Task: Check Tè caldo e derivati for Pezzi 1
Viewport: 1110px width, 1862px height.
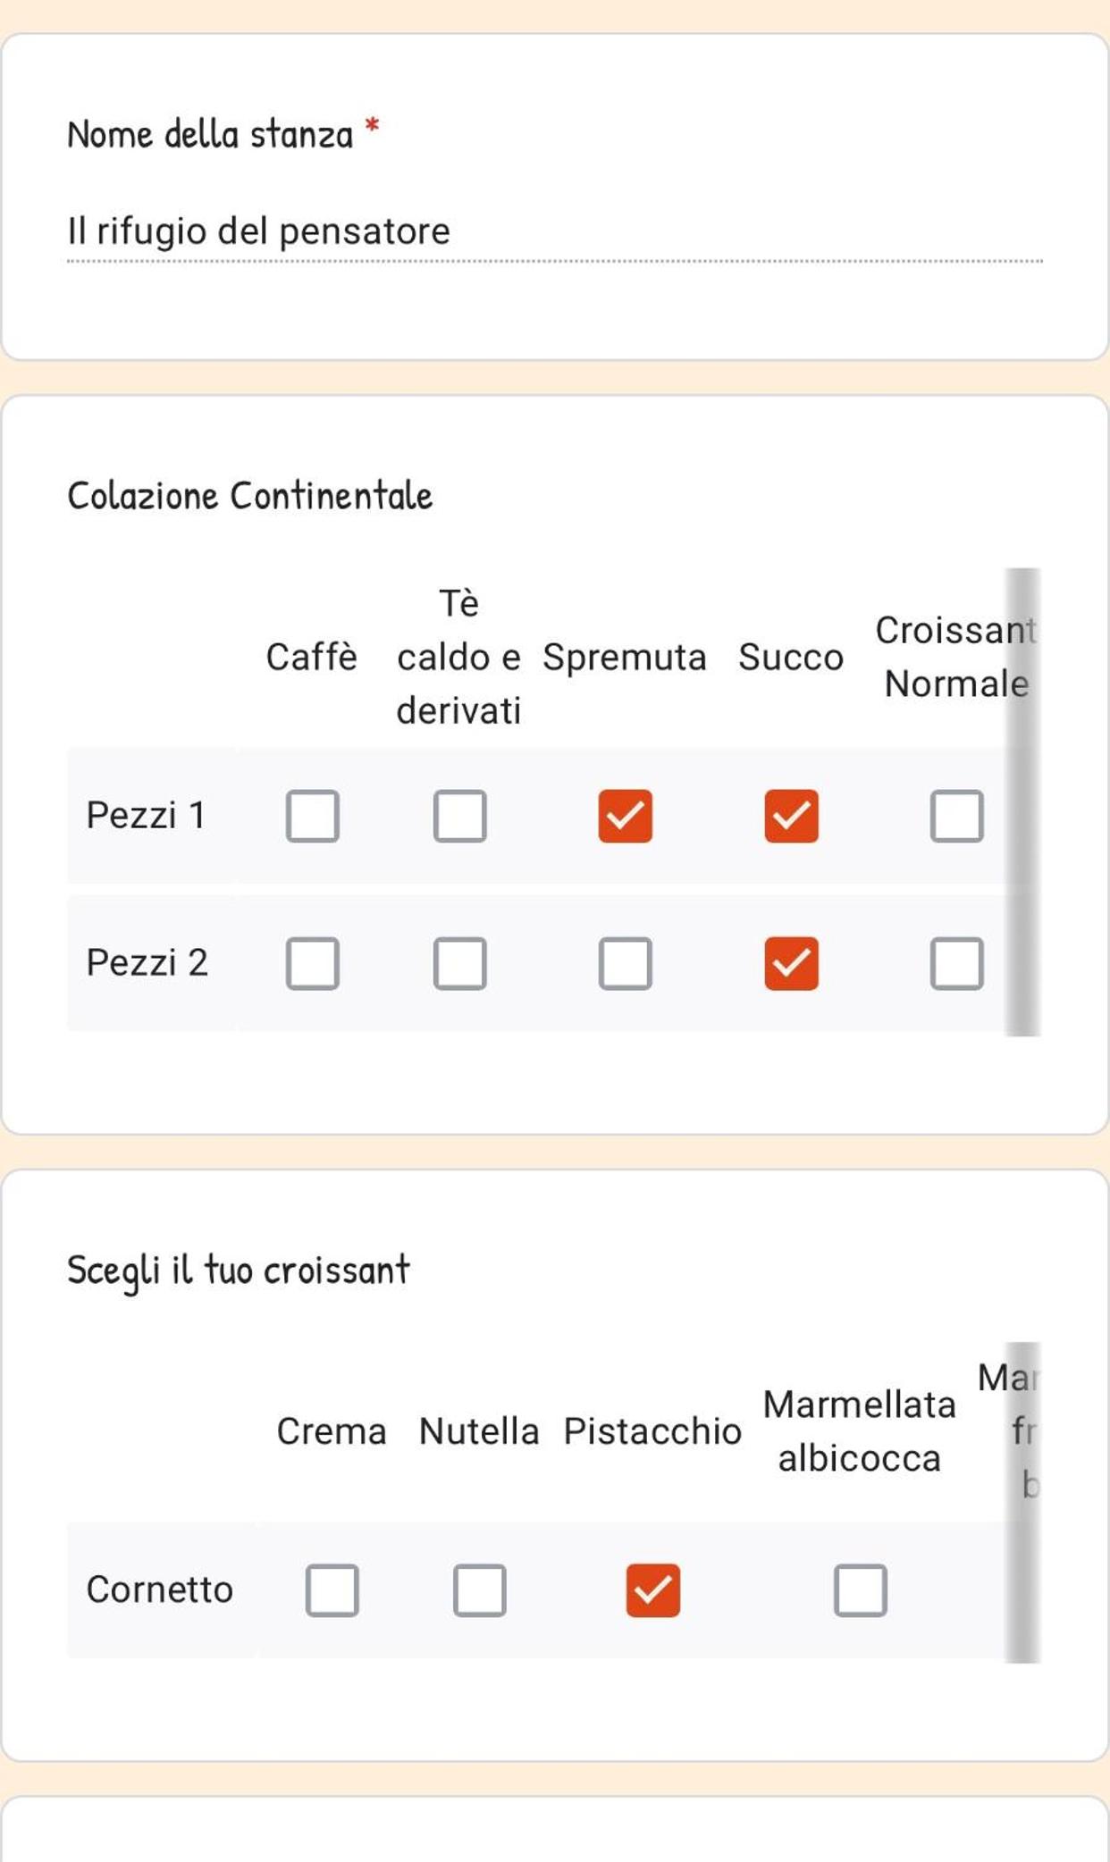Action: [459, 816]
